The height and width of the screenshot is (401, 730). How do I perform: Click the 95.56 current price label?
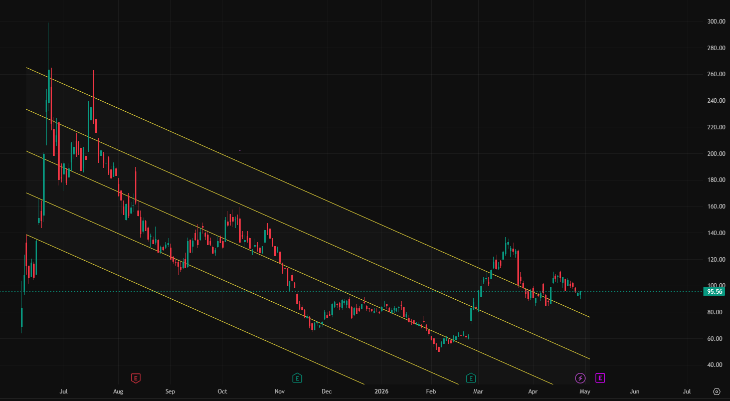(714, 292)
